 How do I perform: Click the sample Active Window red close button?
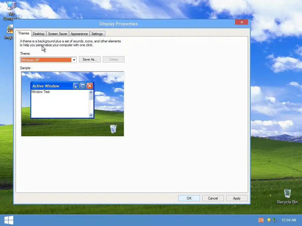tap(90, 86)
